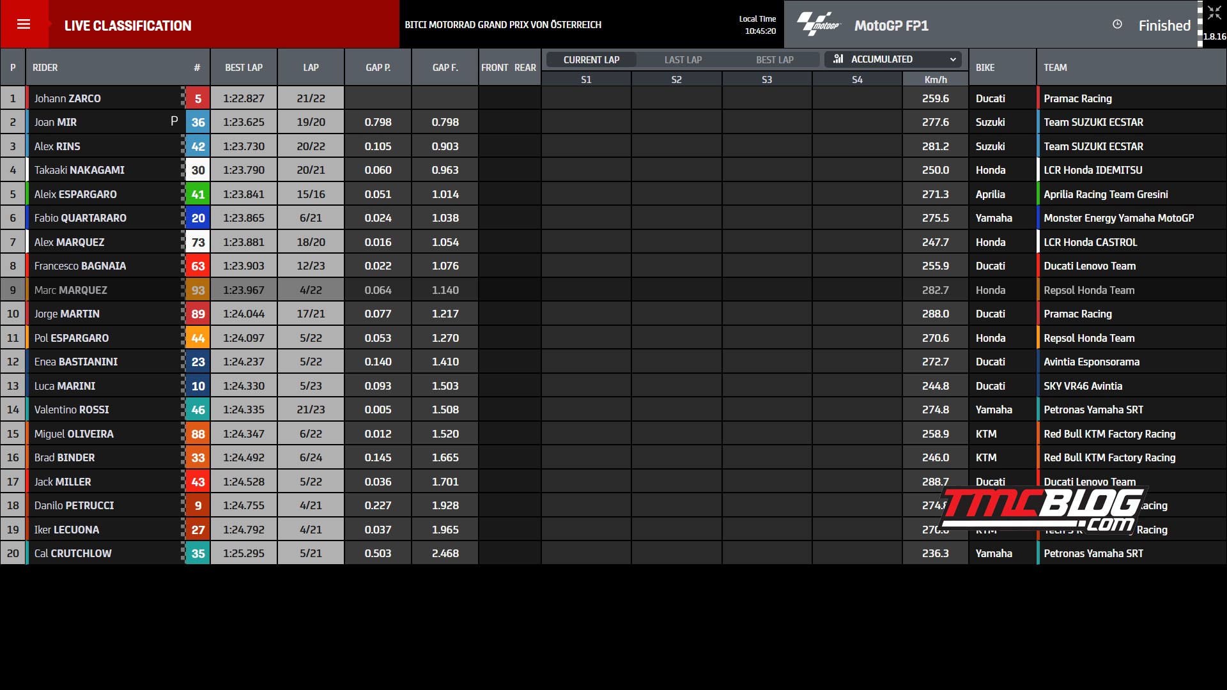Click the rider number # column header

click(x=197, y=68)
